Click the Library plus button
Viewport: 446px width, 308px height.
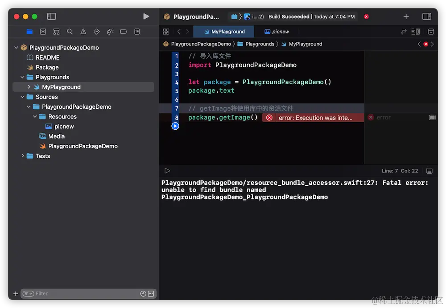[x=406, y=16]
